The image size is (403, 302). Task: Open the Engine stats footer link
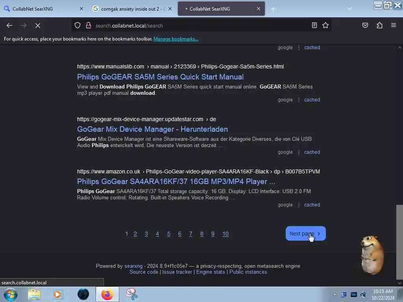click(x=211, y=272)
